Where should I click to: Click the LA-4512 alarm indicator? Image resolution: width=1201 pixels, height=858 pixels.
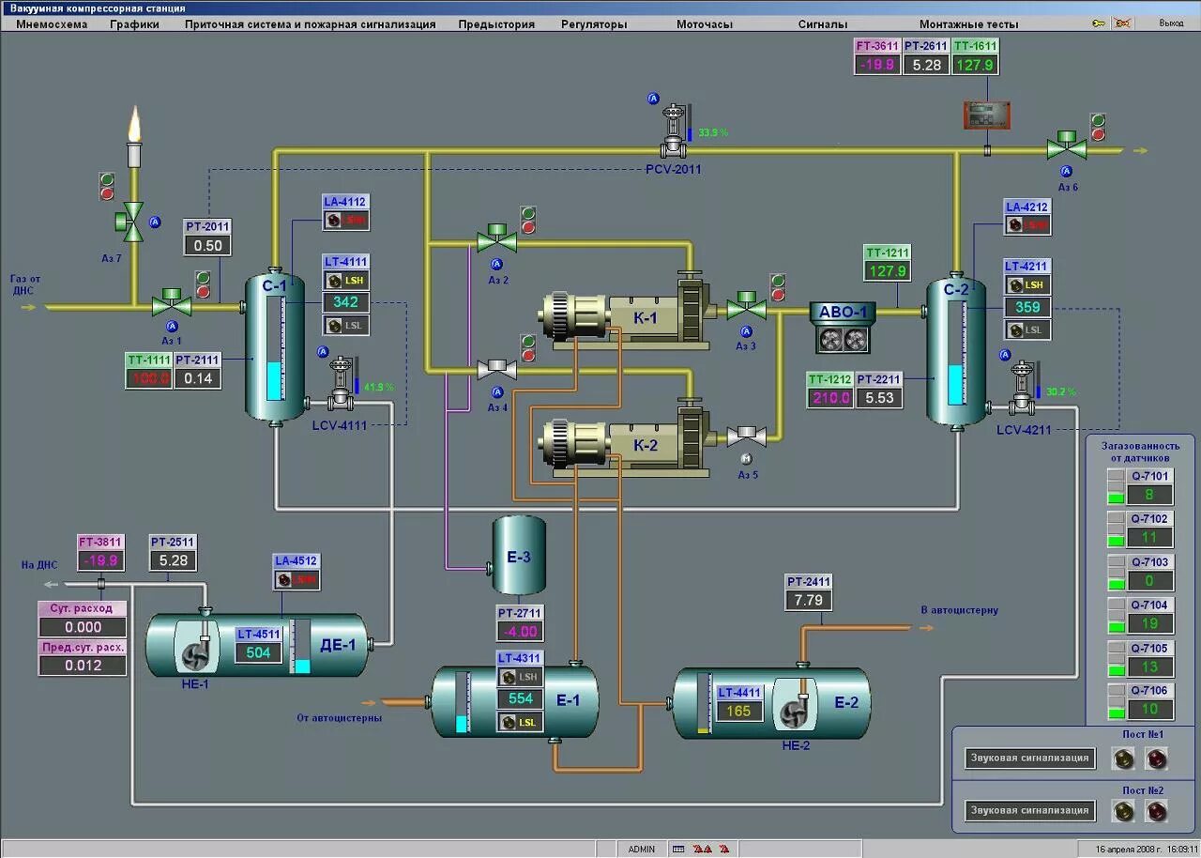coord(296,580)
